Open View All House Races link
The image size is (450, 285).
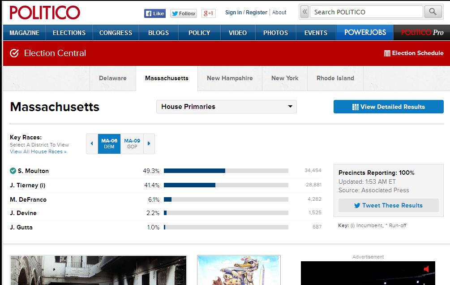[x=38, y=152]
